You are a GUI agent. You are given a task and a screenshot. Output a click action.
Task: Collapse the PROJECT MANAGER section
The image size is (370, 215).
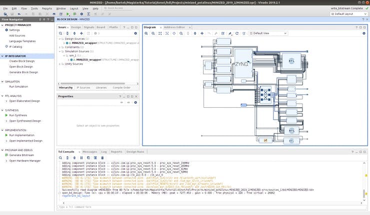coord(2,24)
